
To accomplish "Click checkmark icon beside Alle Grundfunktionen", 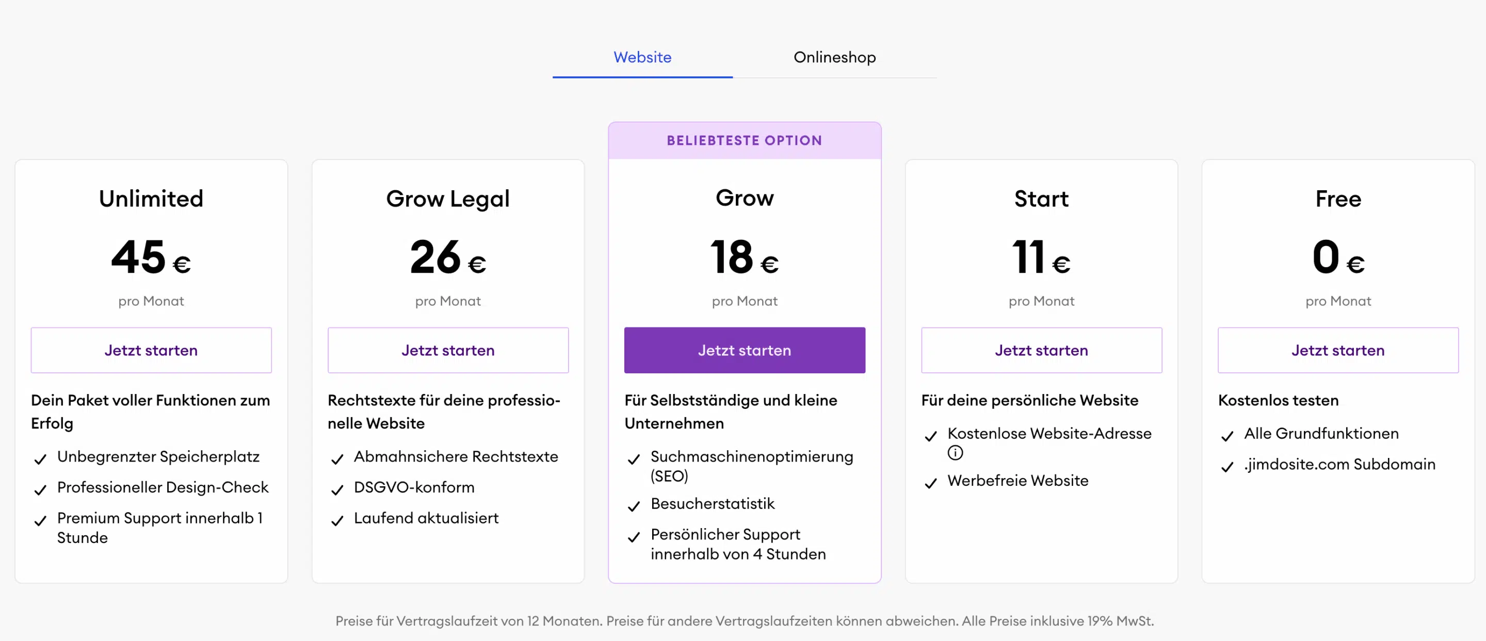I will click(1227, 436).
